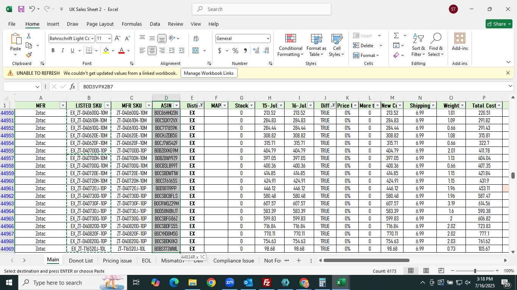
Task: Click Manage Workbook Links button
Action: pos(209,73)
